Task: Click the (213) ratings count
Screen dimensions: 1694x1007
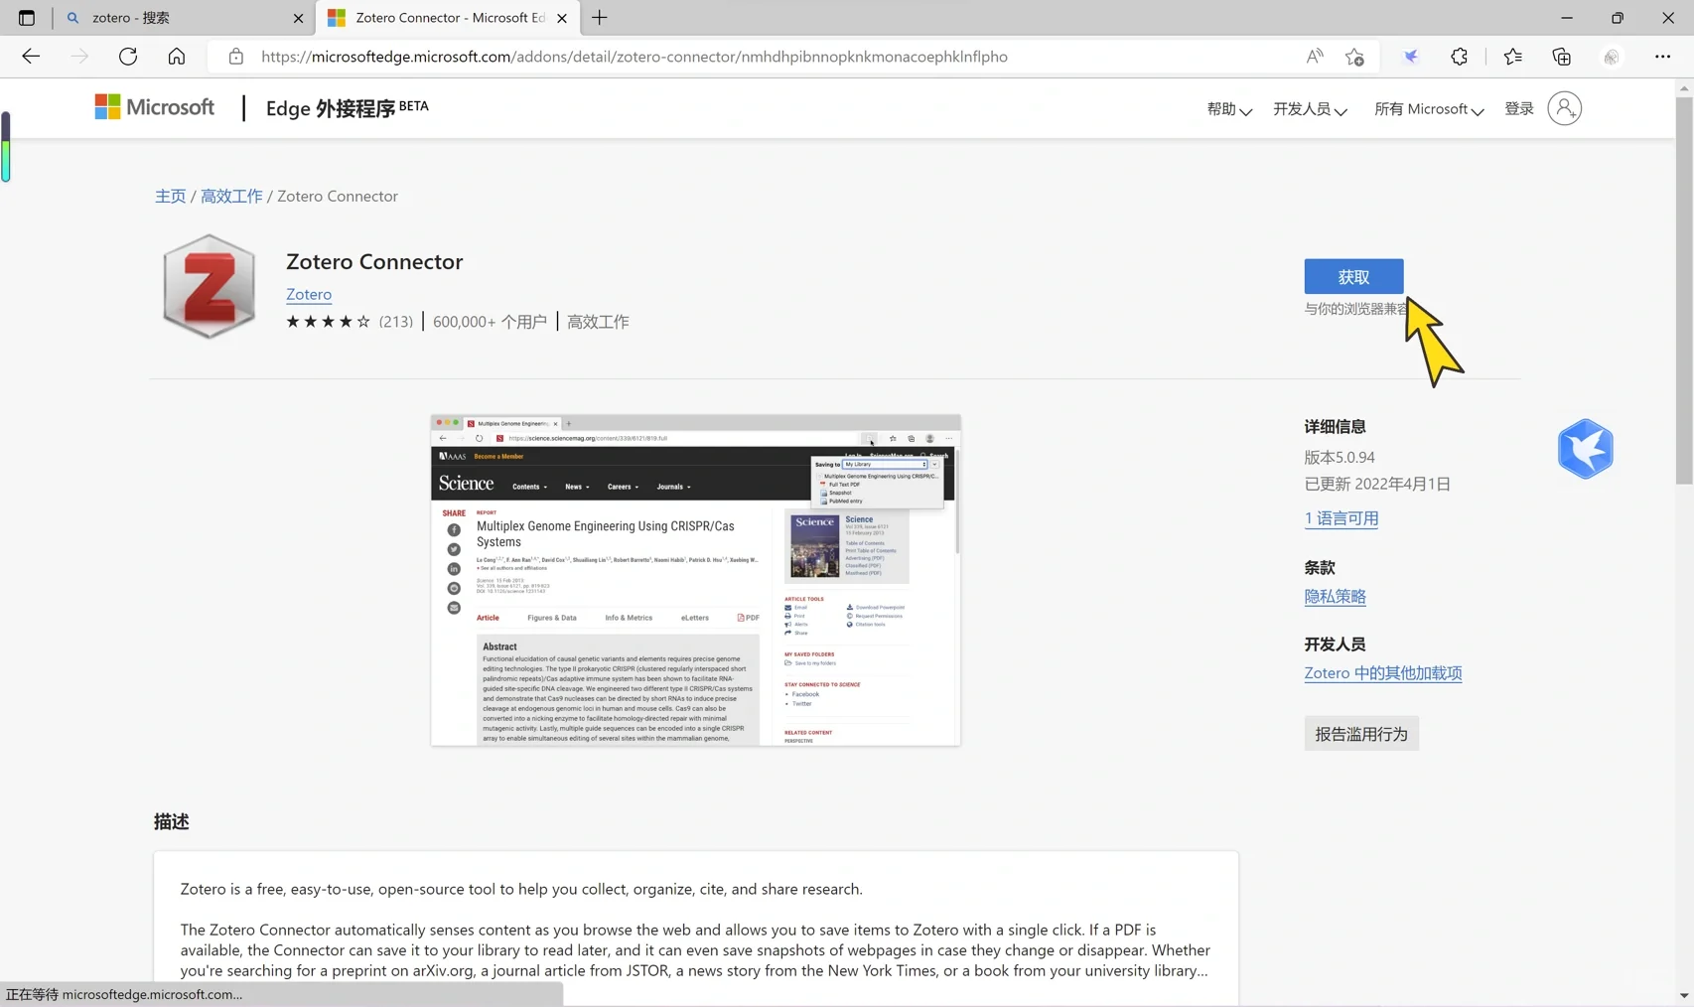Action: pos(396,322)
